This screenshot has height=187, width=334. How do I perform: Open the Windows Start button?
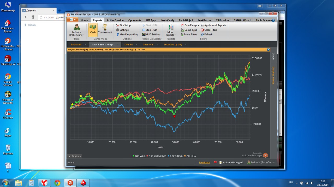[5, 183]
